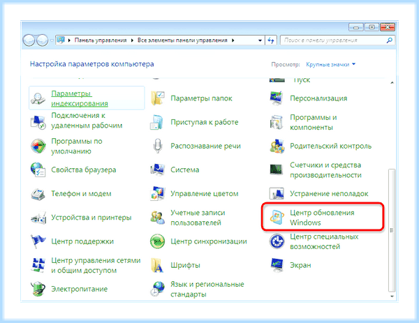Open the Крупные значки view dropdown

(330, 64)
